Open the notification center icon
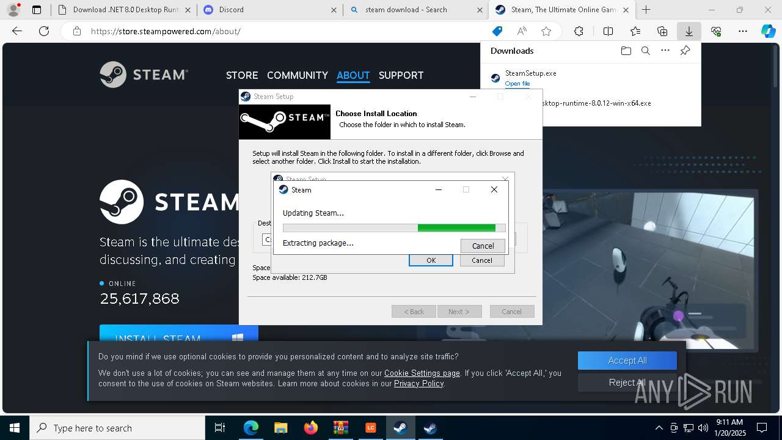The width and height of the screenshot is (782, 440). click(762, 428)
